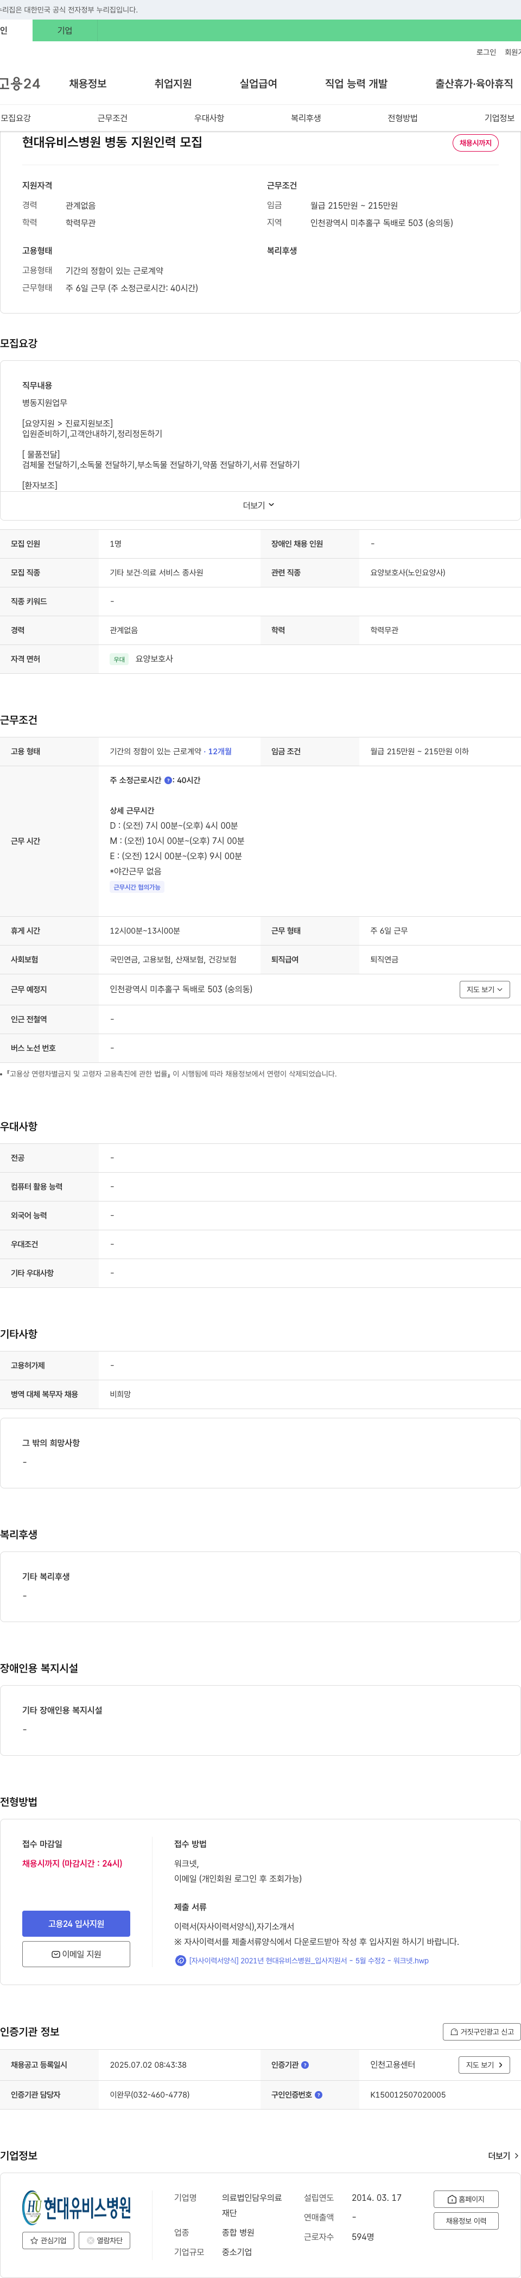Image resolution: width=521 pixels, height=2278 pixels.
Task: Expand 지도 보기 for 근무 예정지
Action: [x=484, y=990]
